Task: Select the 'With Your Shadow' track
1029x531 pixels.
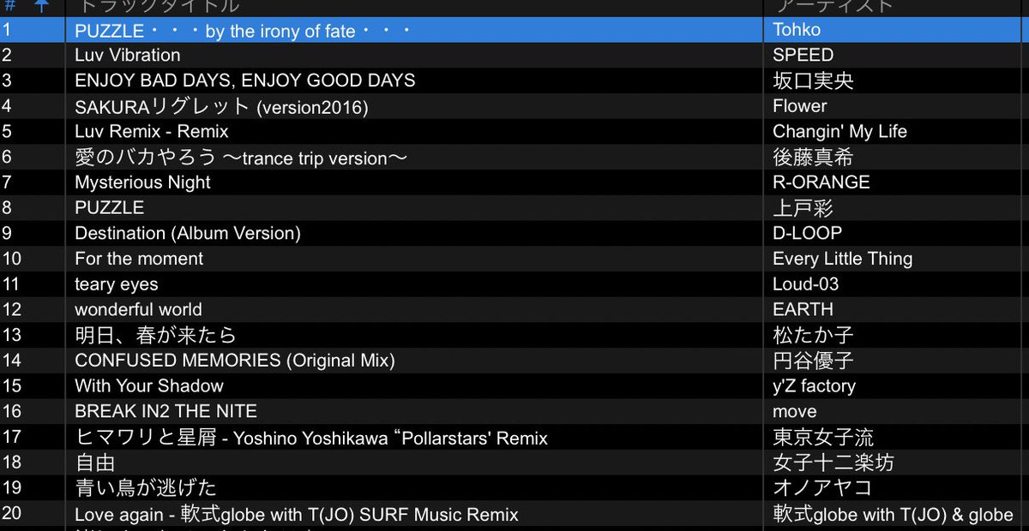Action: point(149,386)
